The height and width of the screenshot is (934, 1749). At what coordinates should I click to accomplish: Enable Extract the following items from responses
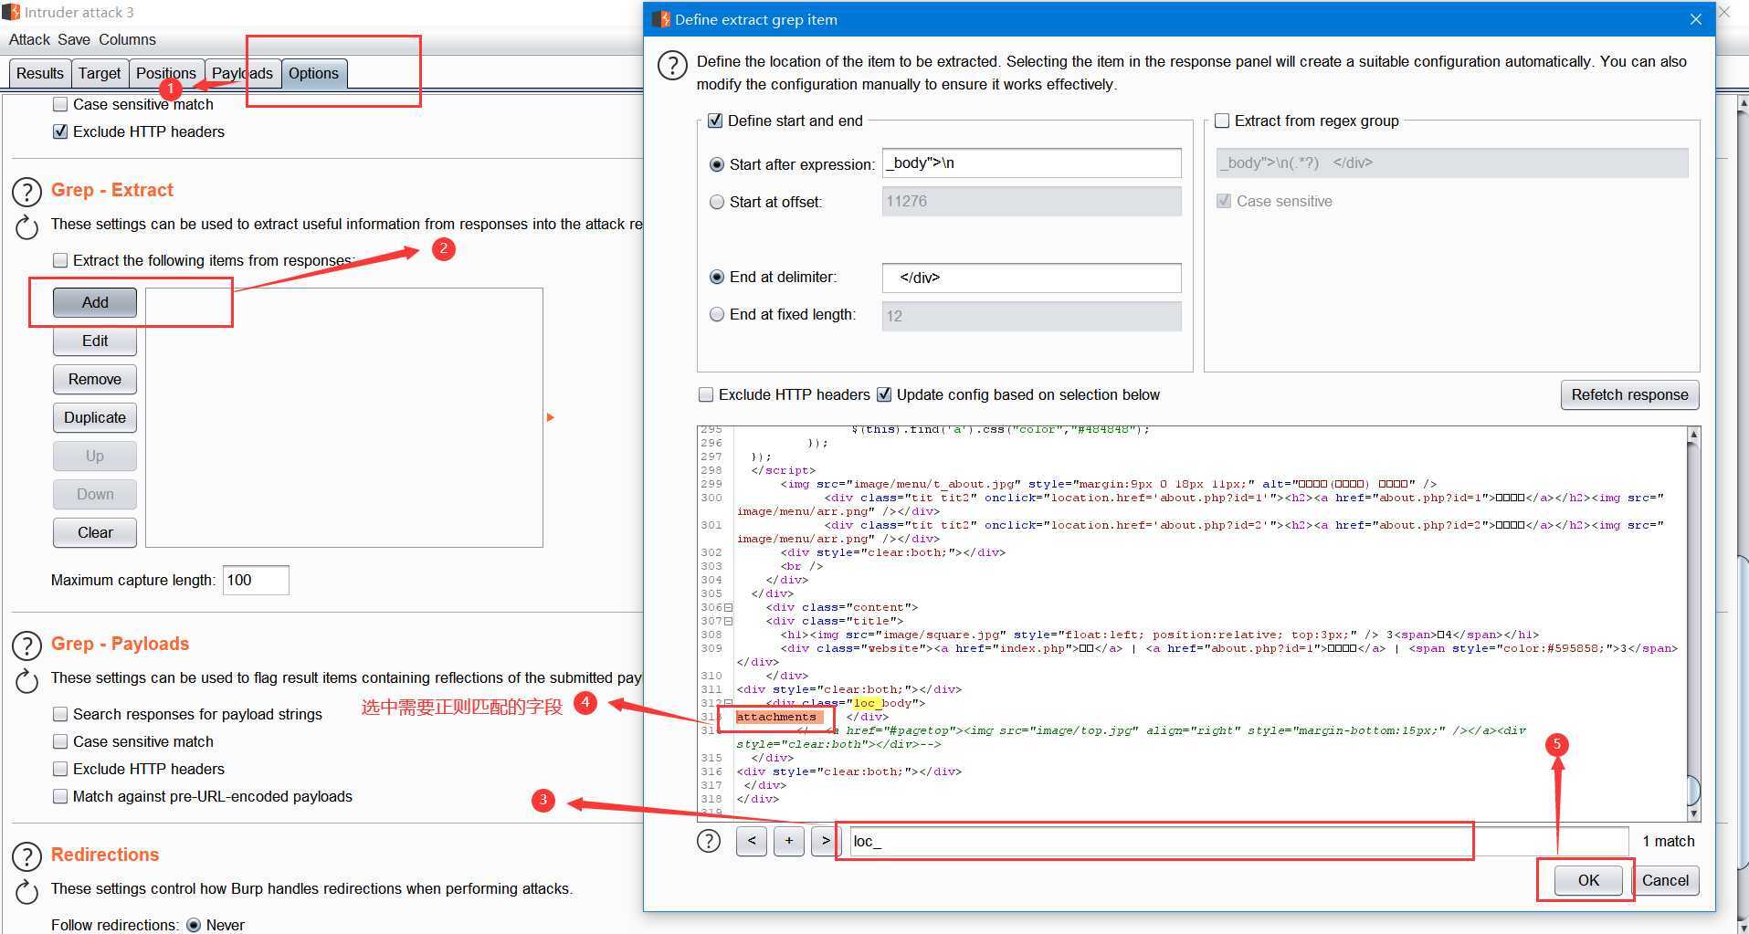[60, 260]
